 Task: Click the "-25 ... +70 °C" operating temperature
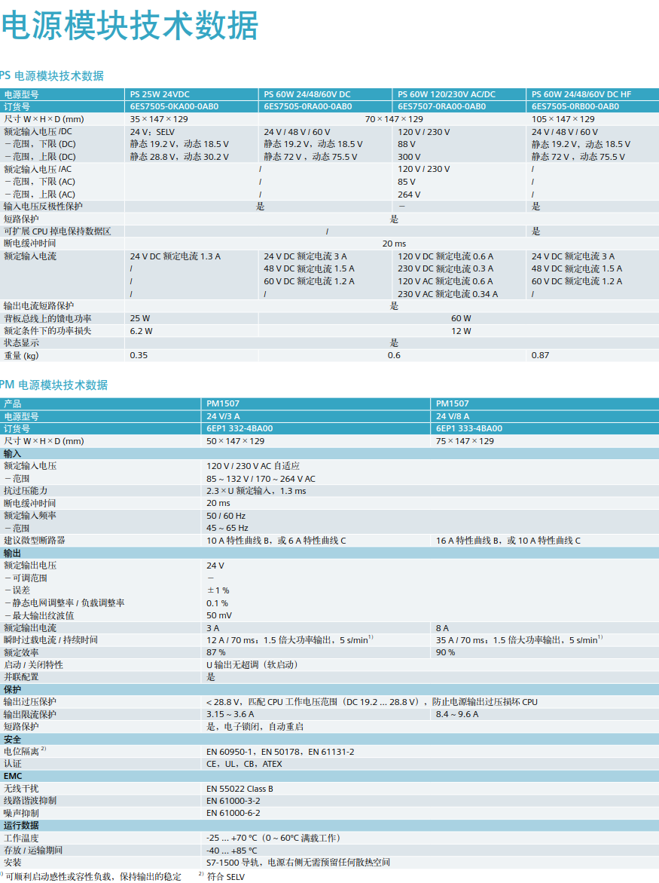pos(232,838)
